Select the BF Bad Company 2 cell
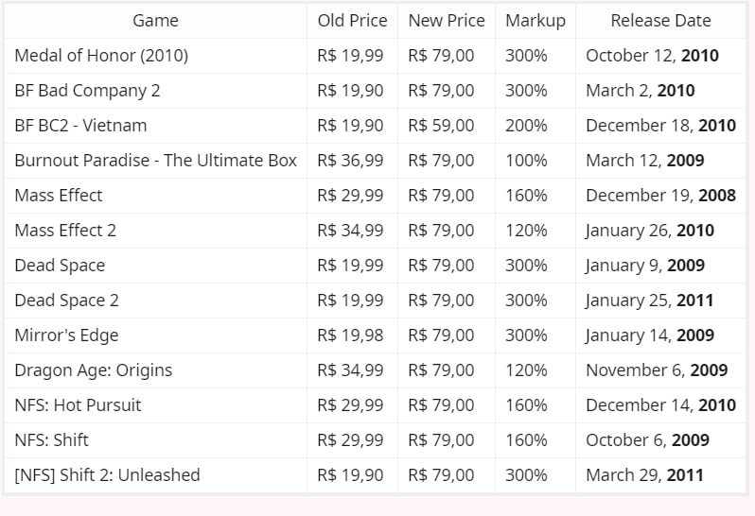Image resolution: width=755 pixels, height=516 pixels. coord(87,91)
